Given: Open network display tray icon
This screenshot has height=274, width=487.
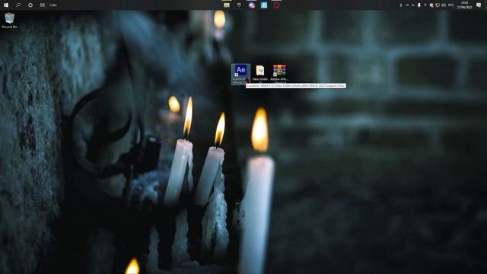Looking at the screenshot, I should click(438, 5).
